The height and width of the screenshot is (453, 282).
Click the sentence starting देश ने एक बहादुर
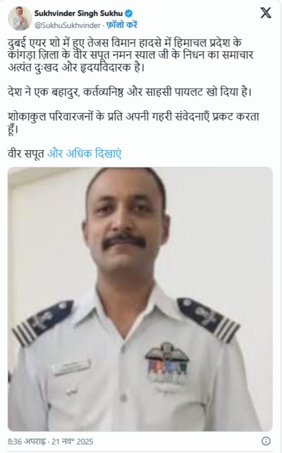130,92
